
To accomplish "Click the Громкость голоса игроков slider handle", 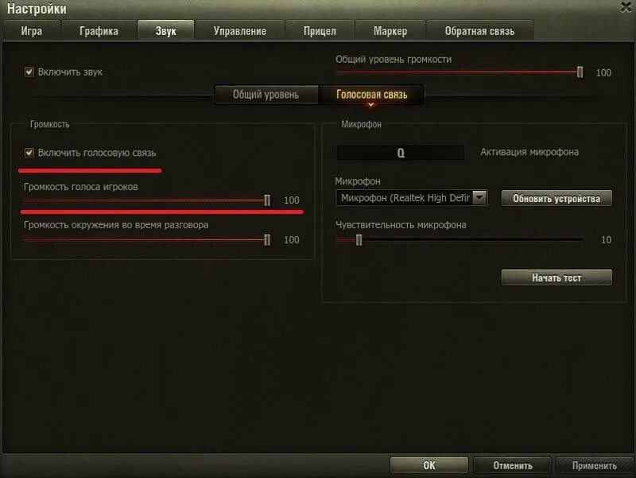I will pyautogui.click(x=267, y=200).
